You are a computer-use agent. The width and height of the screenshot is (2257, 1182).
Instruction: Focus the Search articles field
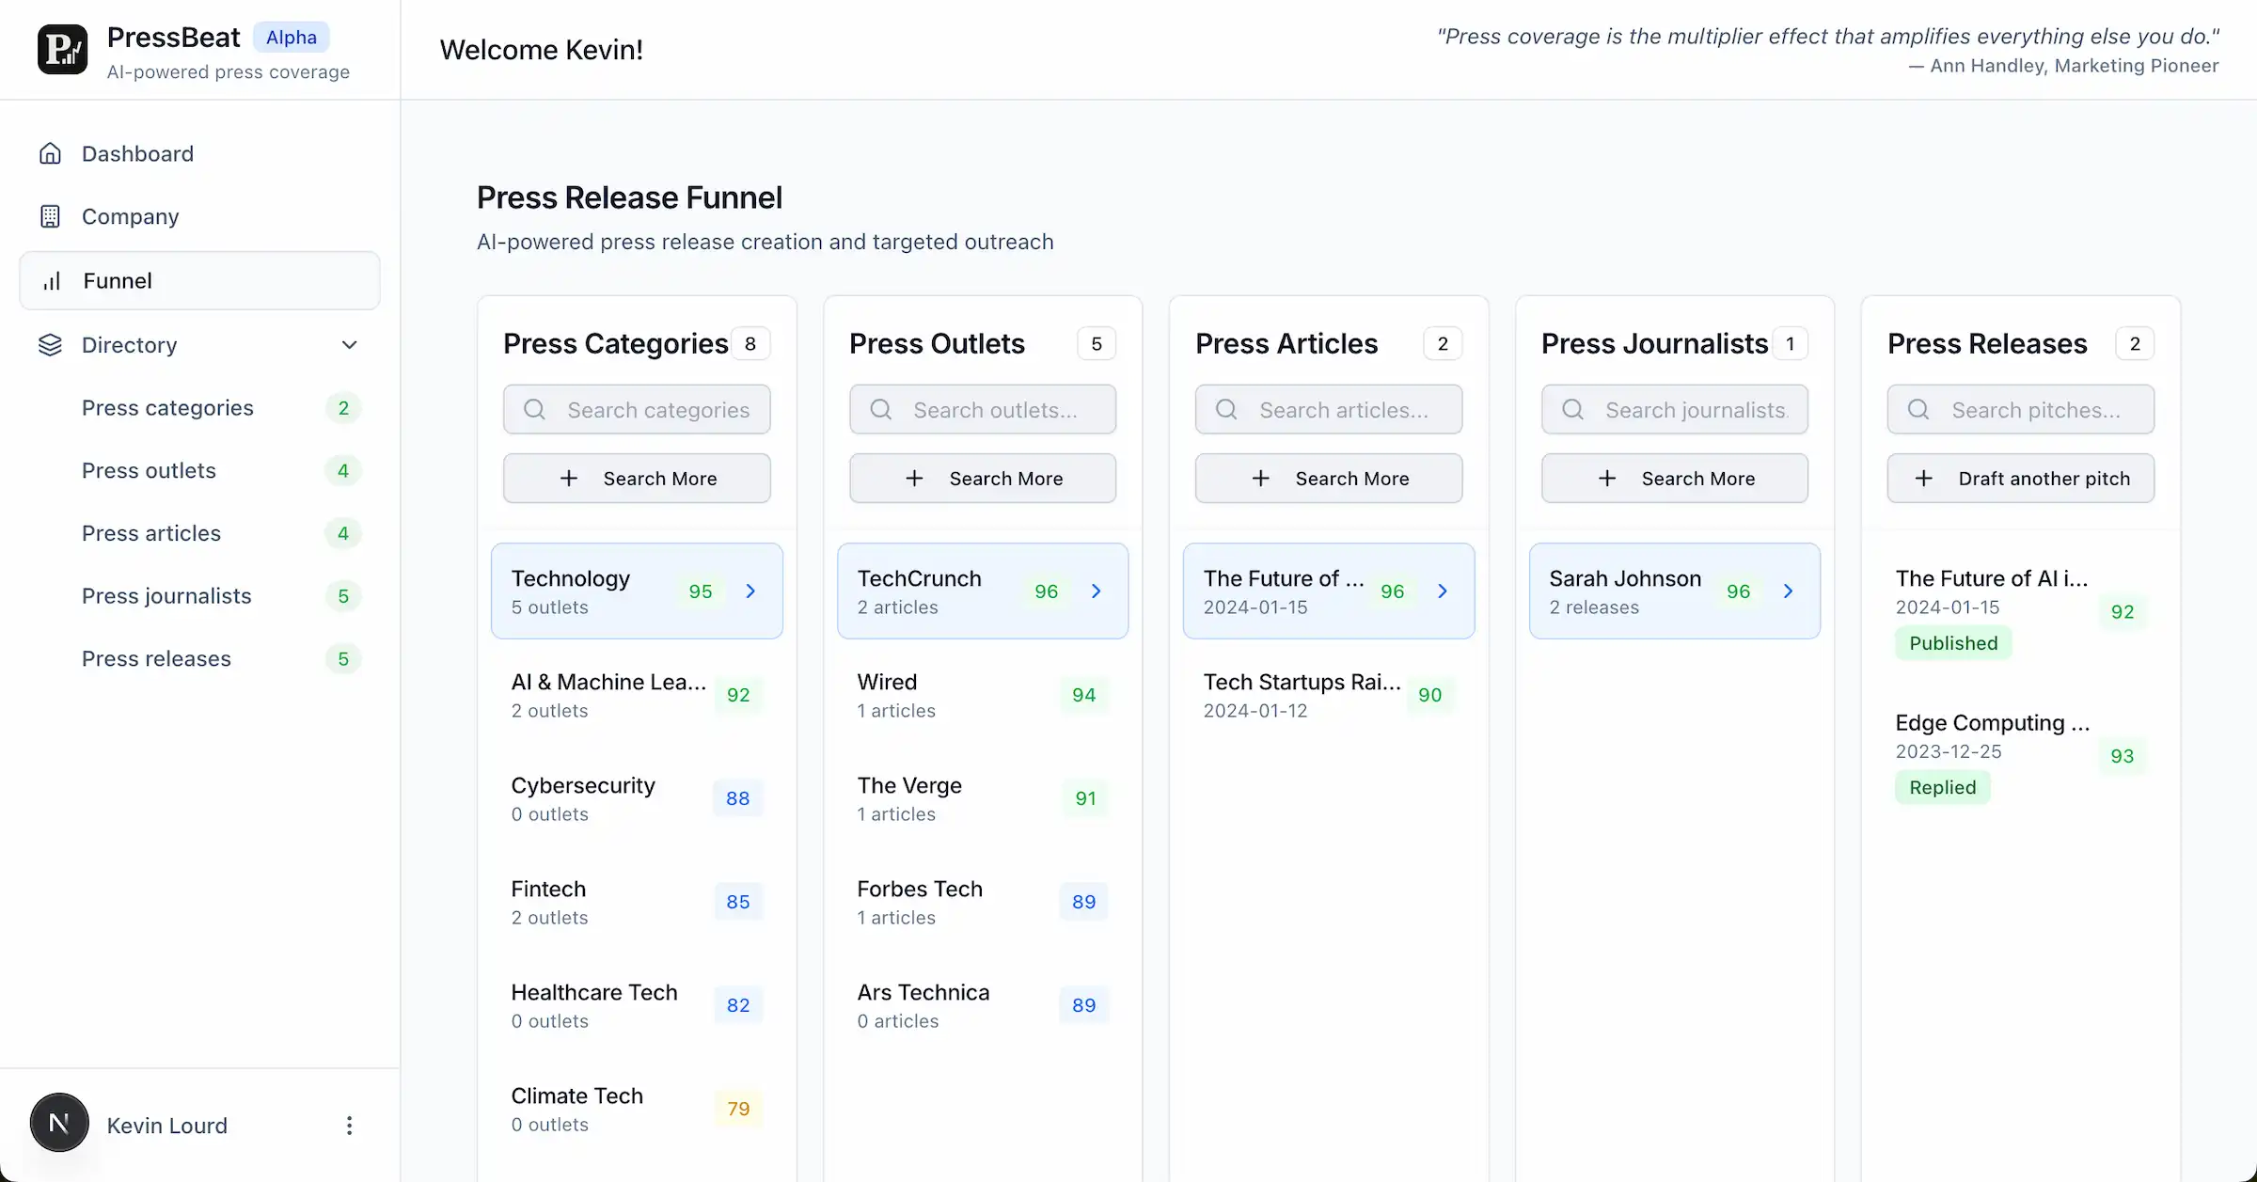(x=1329, y=410)
